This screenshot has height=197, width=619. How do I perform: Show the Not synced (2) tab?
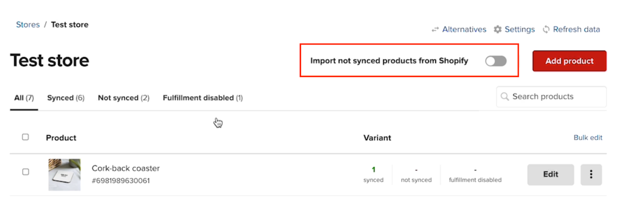click(x=123, y=98)
